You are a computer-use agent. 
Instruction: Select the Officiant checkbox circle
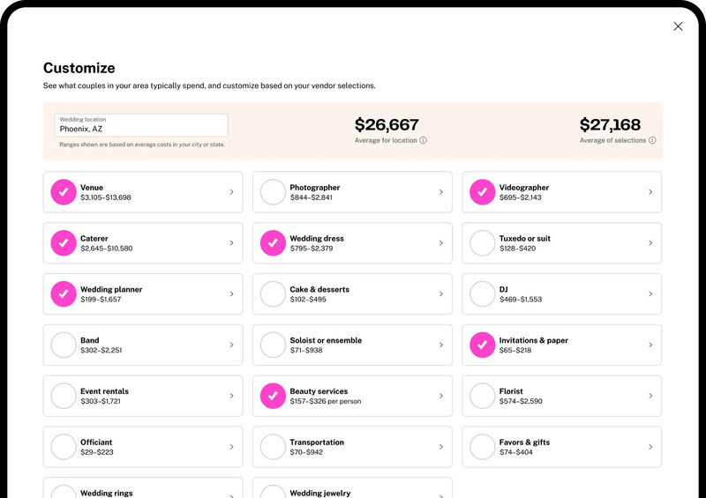coord(64,447)
